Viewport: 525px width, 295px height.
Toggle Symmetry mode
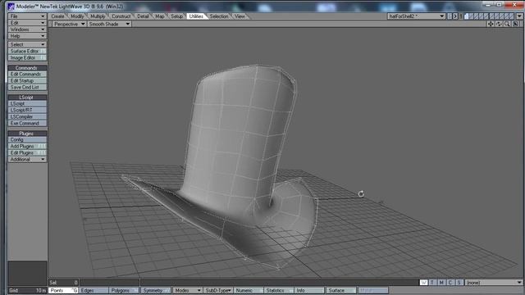point(156,290)
